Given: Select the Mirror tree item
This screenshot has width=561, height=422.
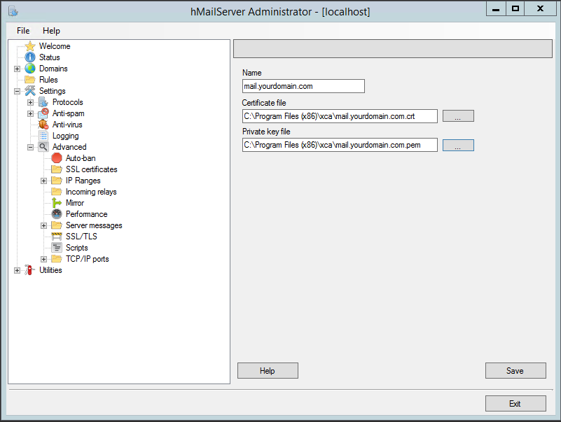Looking at the screenshot, I should [x=75, y=203].
